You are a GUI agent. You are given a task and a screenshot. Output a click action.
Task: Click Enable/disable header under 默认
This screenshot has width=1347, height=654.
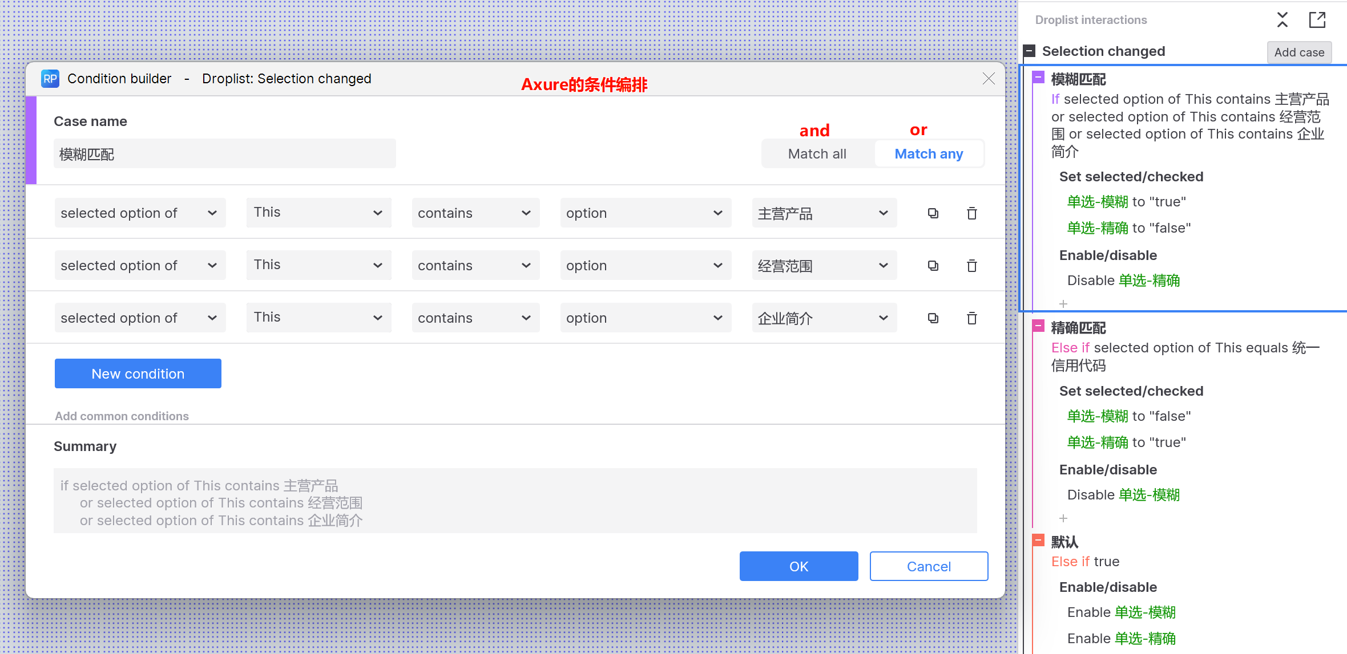(1108, 587)
